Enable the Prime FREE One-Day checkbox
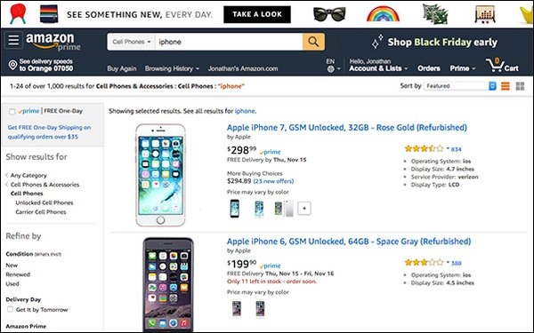The width and height of the screenshot is (534, 333). (12, 112)
